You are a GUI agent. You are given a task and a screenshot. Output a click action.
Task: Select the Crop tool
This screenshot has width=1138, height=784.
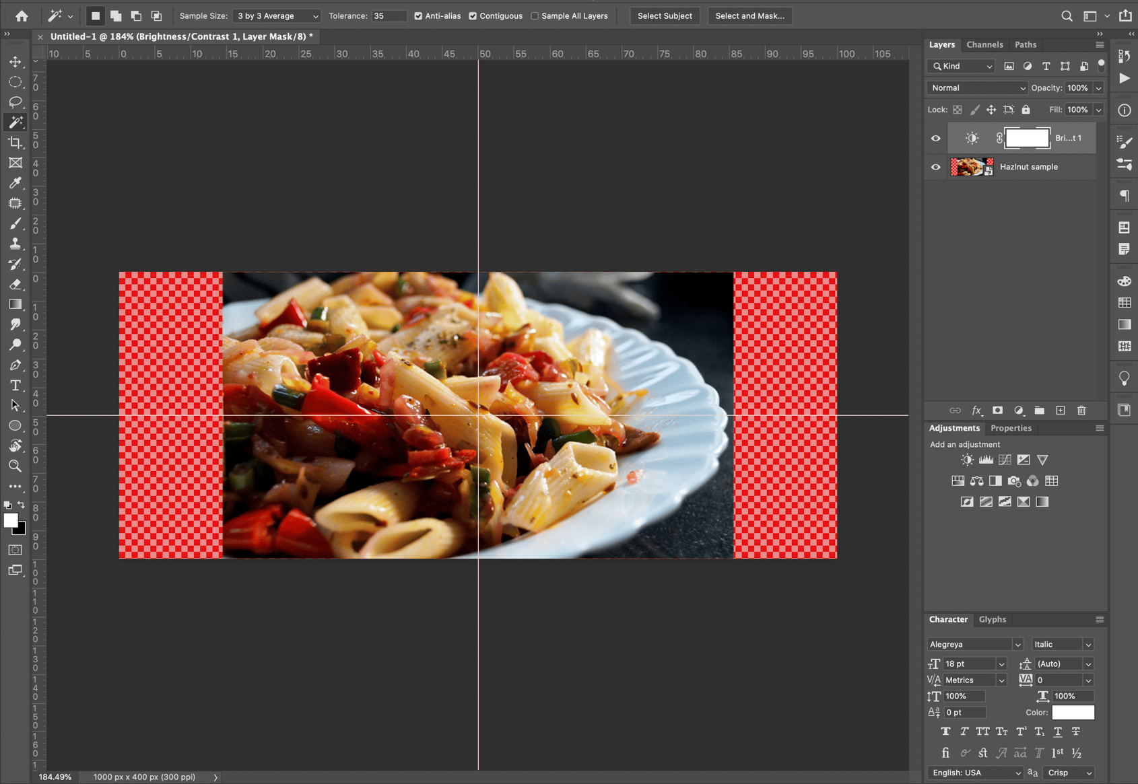tap(15, 143)
